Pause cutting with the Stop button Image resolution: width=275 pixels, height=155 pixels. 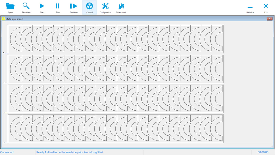pyautogui.click(x=58, y=8)
